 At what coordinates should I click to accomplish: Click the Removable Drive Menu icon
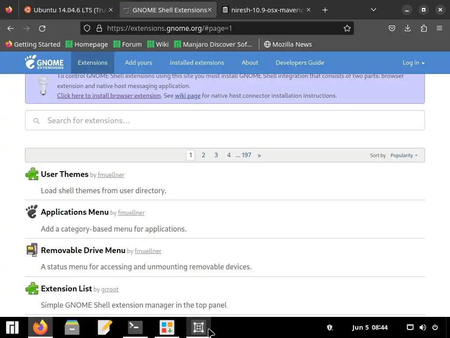point(32,250)
